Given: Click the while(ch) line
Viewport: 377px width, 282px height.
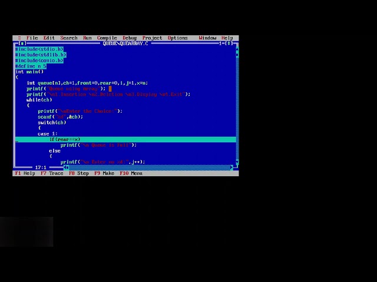Looking at the screenshot, I should (39, 100).
